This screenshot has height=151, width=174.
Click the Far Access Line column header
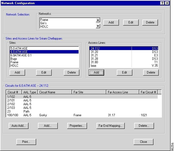[x=123, y=92]
